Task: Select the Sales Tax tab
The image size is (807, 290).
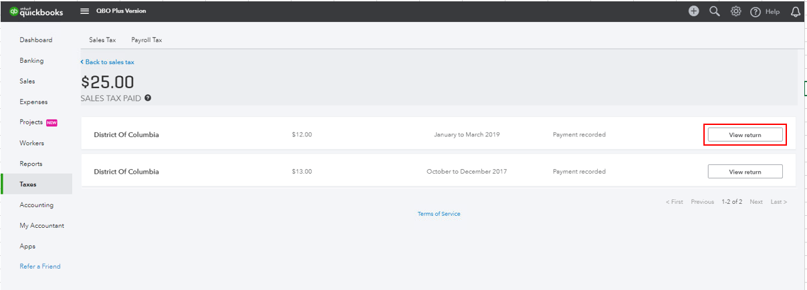Action: [102, 40]
